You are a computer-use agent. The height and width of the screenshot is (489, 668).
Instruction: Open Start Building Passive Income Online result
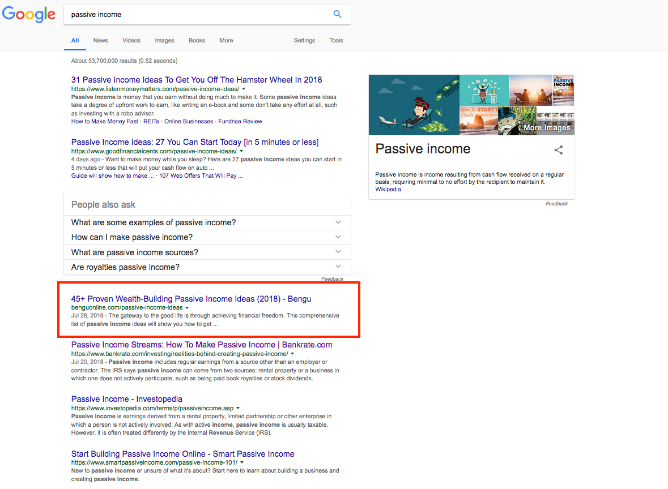click(x=183, y=454)
